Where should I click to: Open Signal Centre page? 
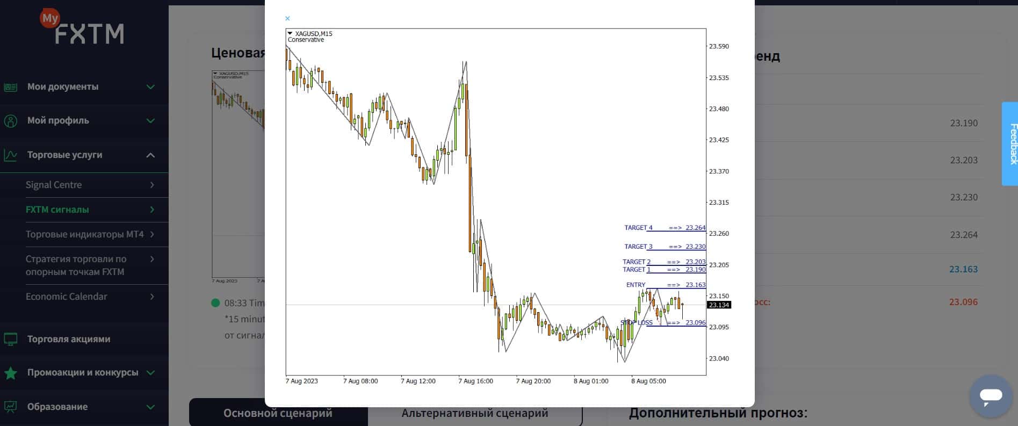click(54, 185)
